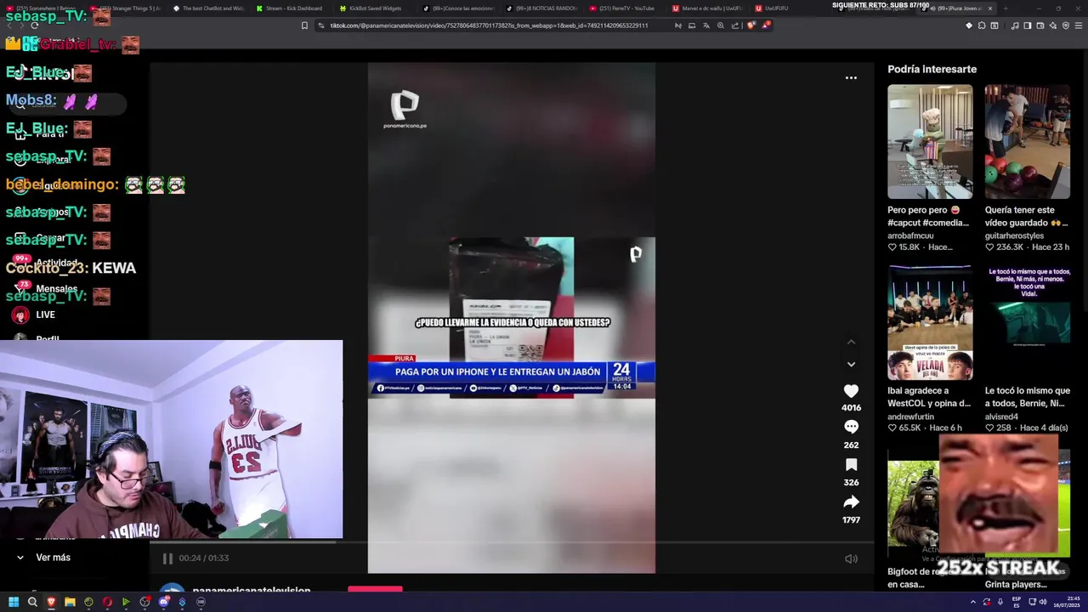Expand the Ver más sidebar section
Image resolution: width=1088 pixels, height=612 pixels.
point(44,558)
